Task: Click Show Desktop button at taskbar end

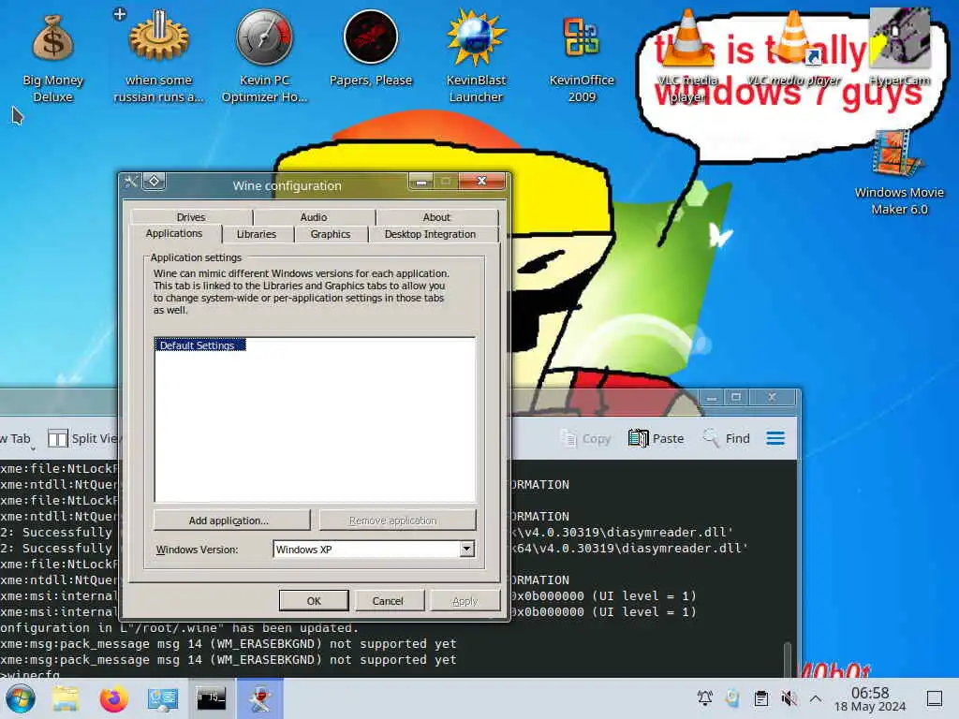Action: pyautogui.click(x=934, y=698)
